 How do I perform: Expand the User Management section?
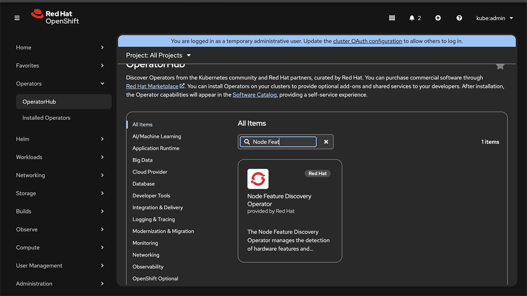60,265
